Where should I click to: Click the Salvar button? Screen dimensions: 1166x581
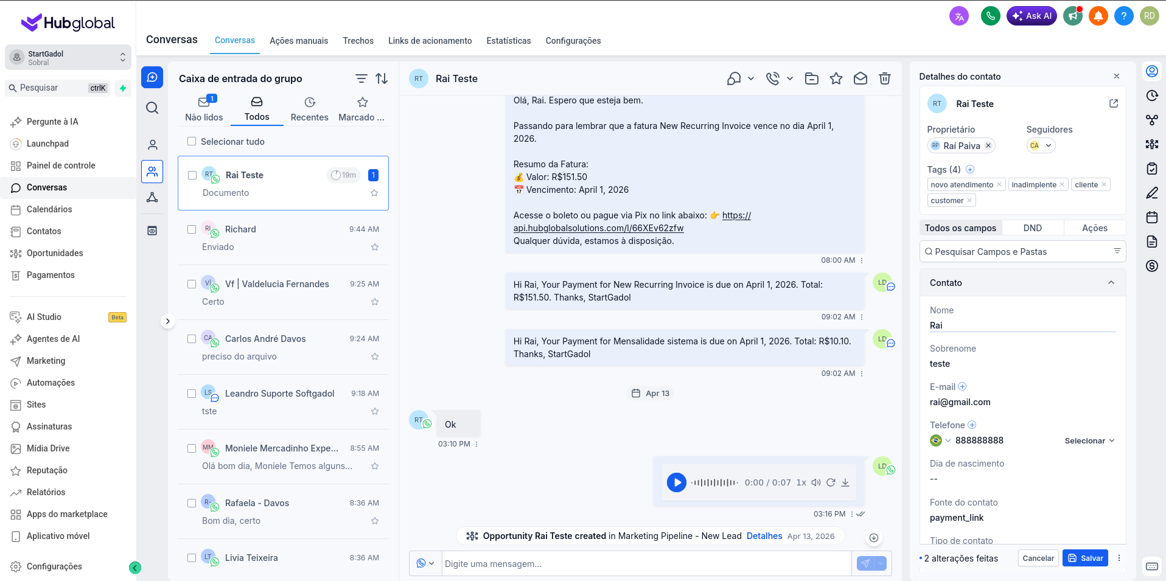tap(1085, 558)
